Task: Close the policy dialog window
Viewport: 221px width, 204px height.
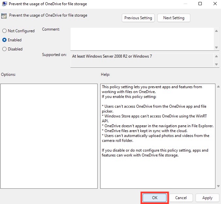Action: click(215, 4)
